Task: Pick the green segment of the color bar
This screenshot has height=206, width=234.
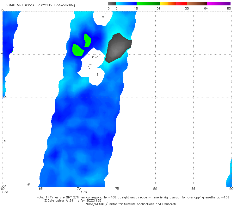Action: [x=148, y=4]
